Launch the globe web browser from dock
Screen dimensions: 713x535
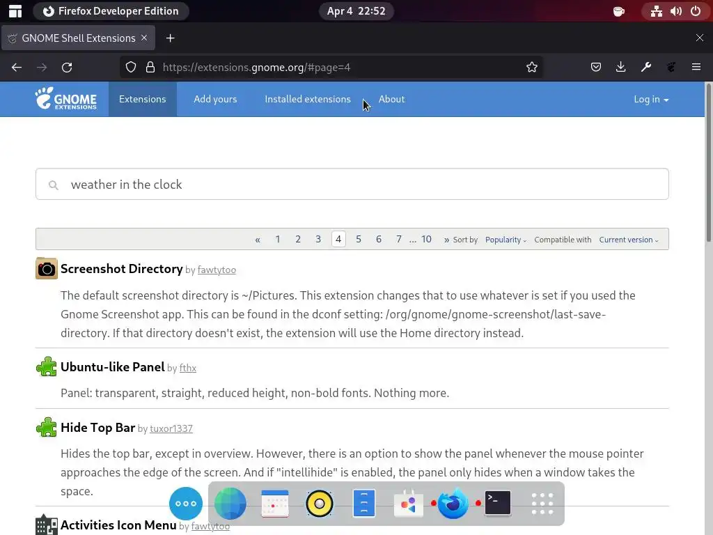click(x=230, y=504)
